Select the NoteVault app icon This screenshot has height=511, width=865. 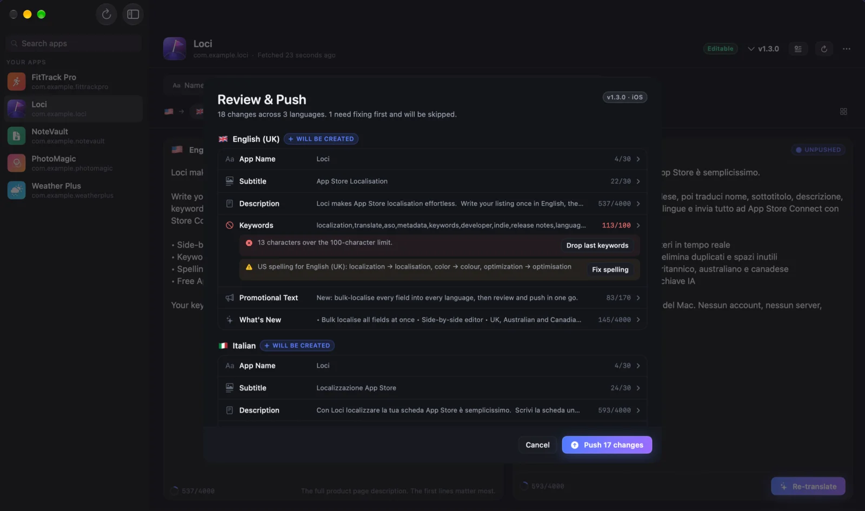(x=16, y=136)
